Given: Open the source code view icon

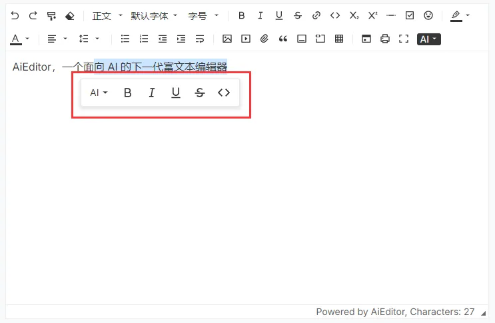Looking at the screenshot, I should [x=366, y=39].
